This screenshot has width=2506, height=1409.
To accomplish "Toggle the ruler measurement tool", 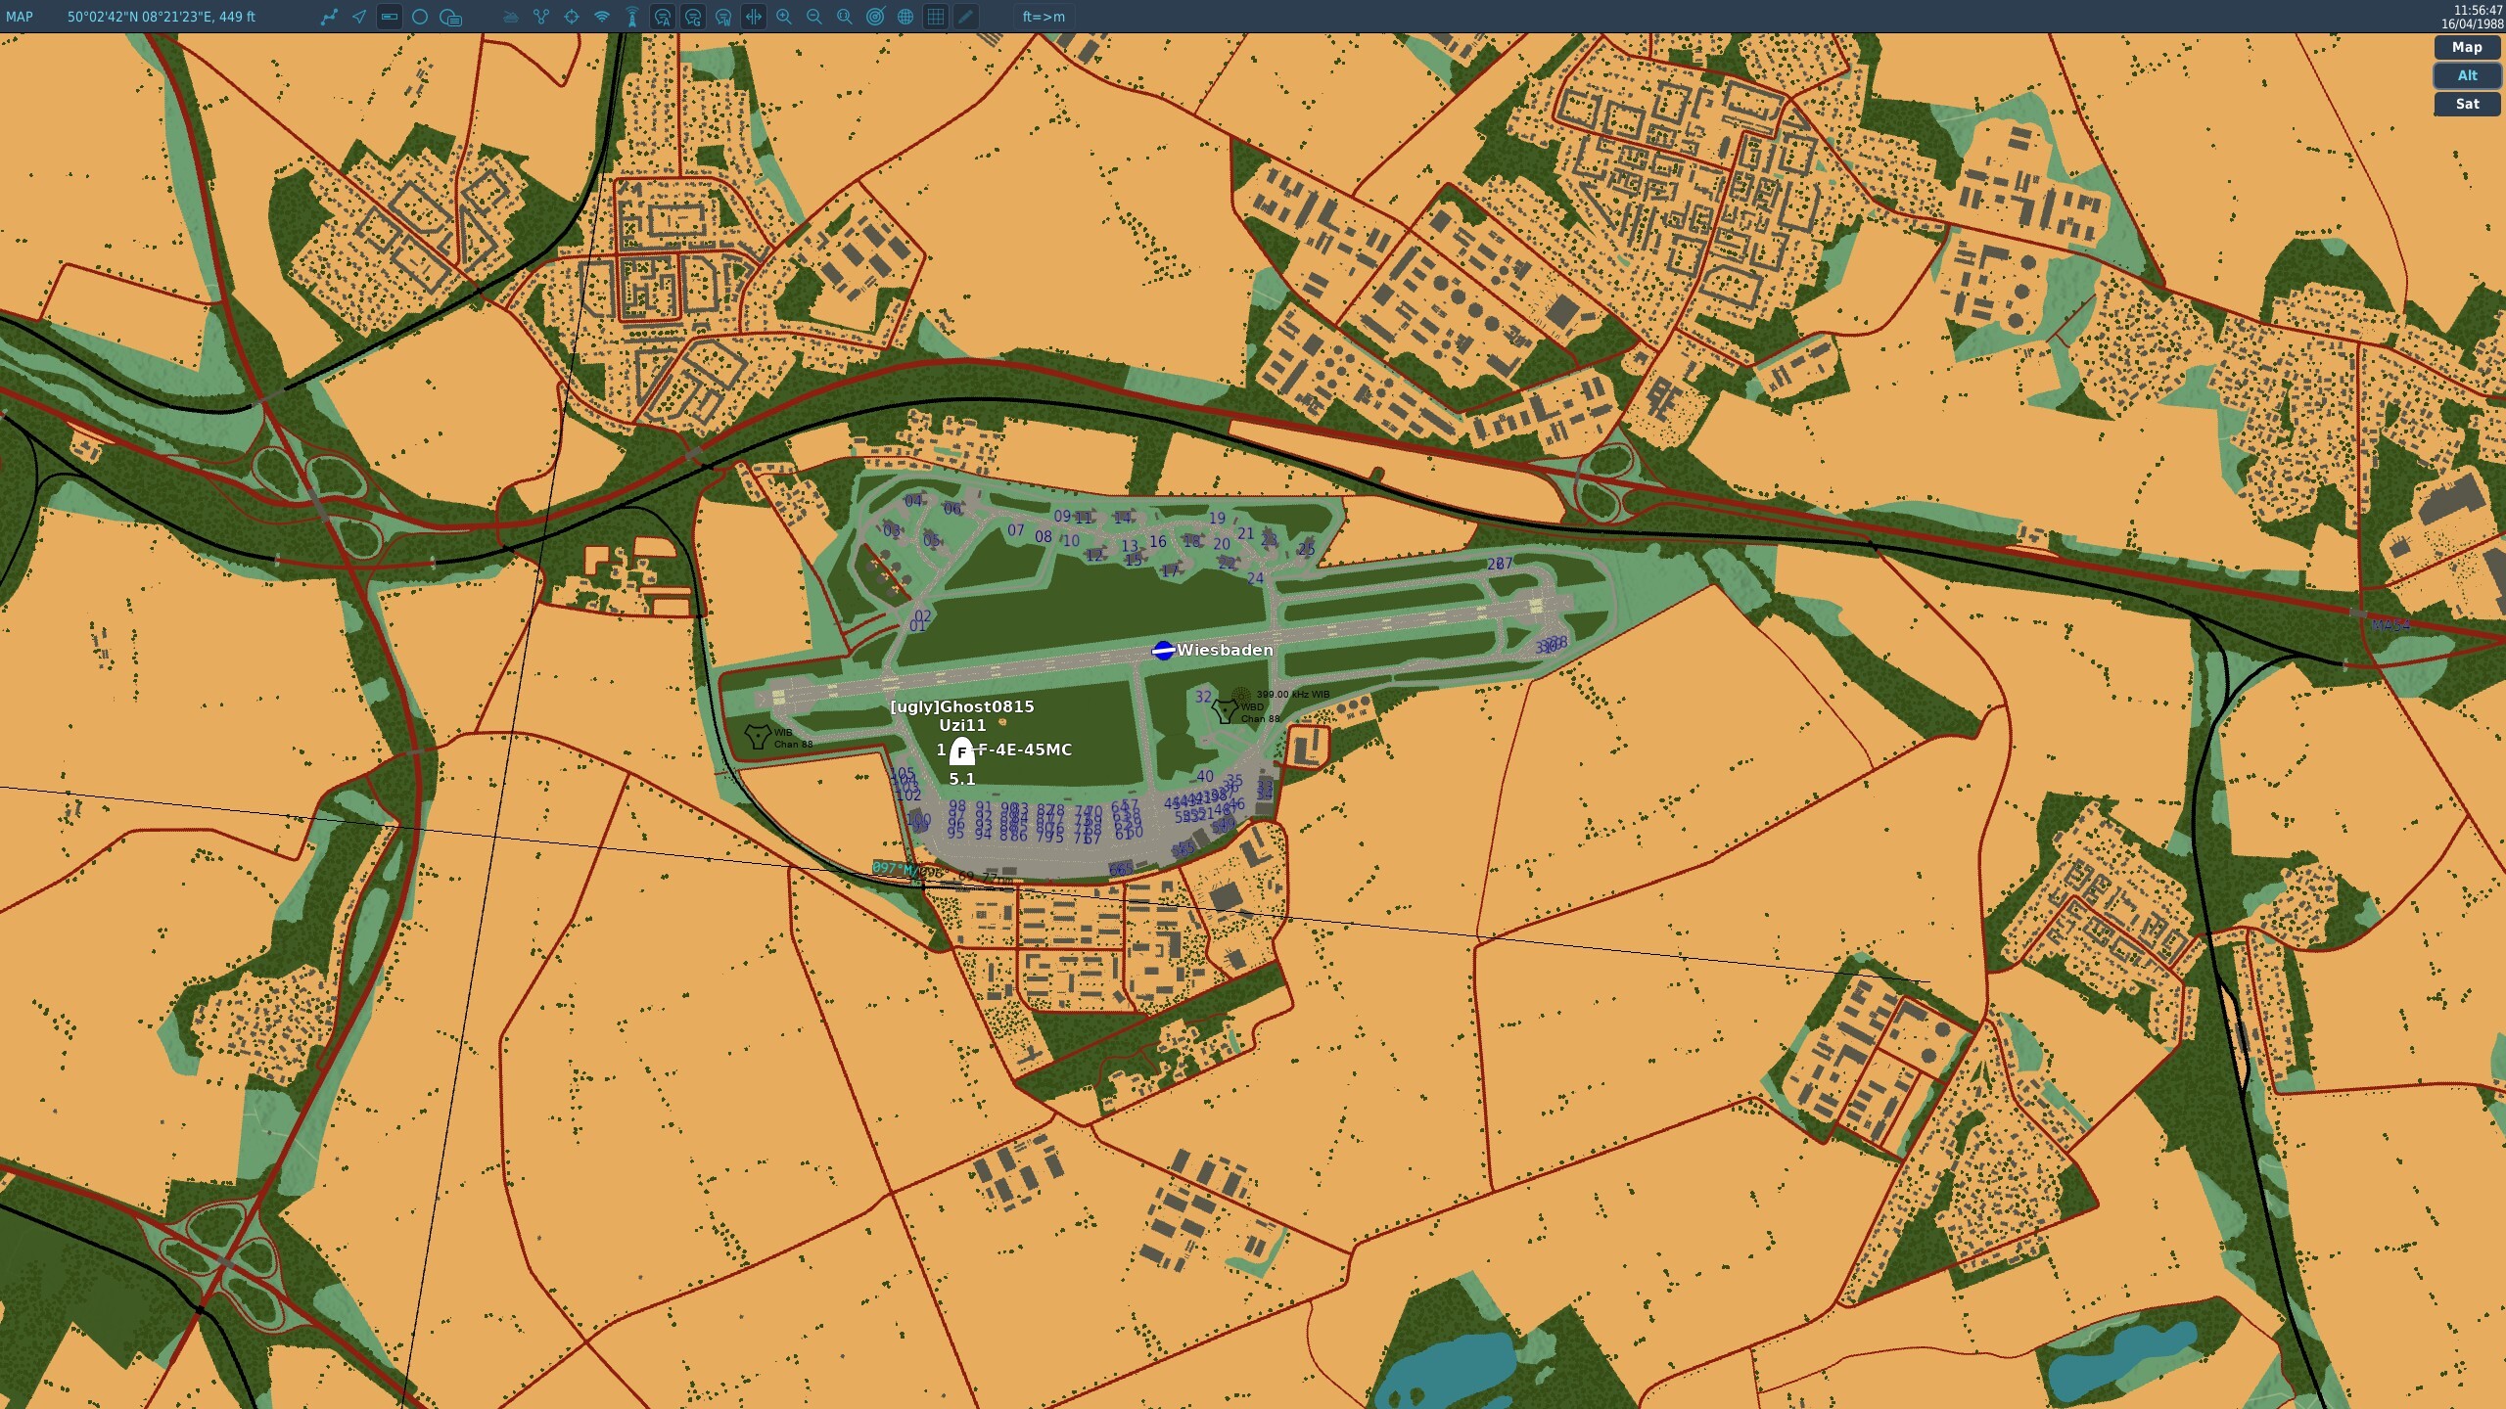I will click(x=389, y=17).
